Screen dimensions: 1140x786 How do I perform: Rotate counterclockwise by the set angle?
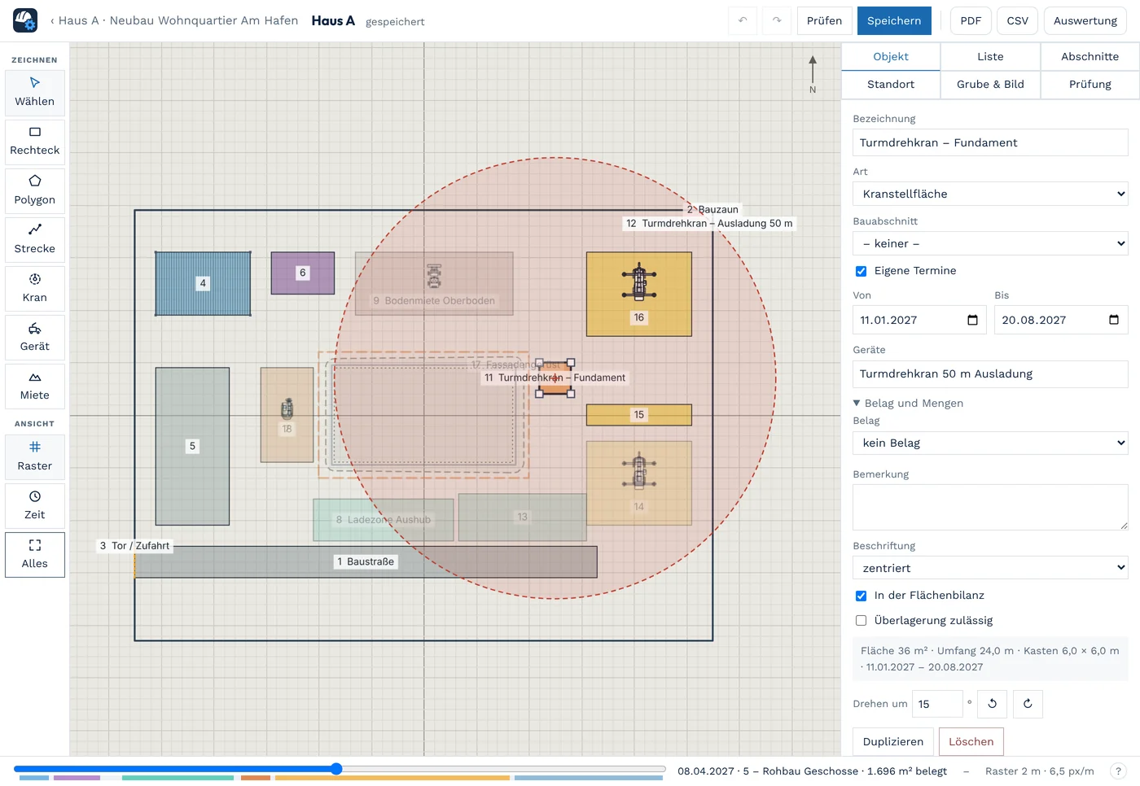[993, 704]
